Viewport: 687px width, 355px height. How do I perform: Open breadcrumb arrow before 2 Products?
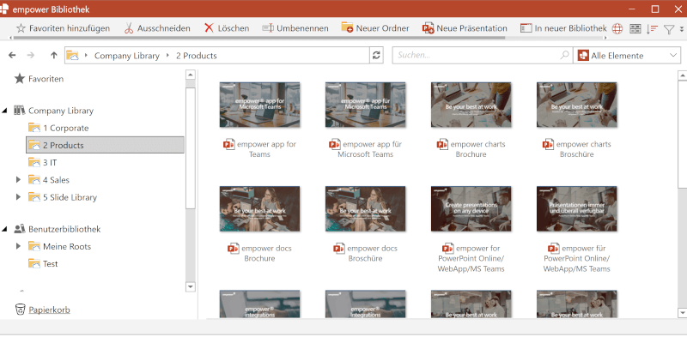167,56
